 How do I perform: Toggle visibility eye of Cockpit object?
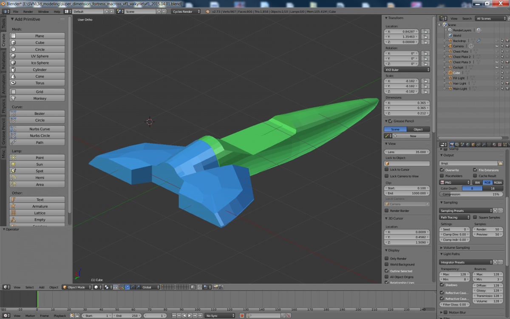pos(497,67)
